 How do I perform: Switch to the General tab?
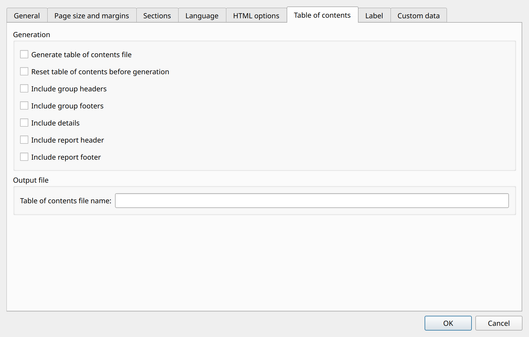click(x=27, y=16)
